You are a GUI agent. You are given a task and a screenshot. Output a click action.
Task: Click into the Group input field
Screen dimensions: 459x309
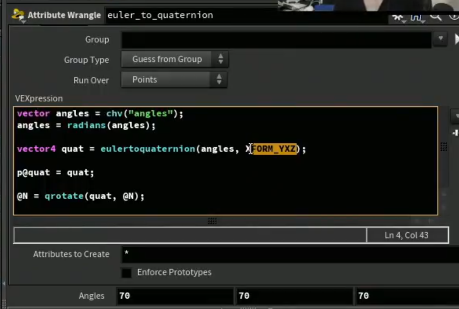(276, 40)
